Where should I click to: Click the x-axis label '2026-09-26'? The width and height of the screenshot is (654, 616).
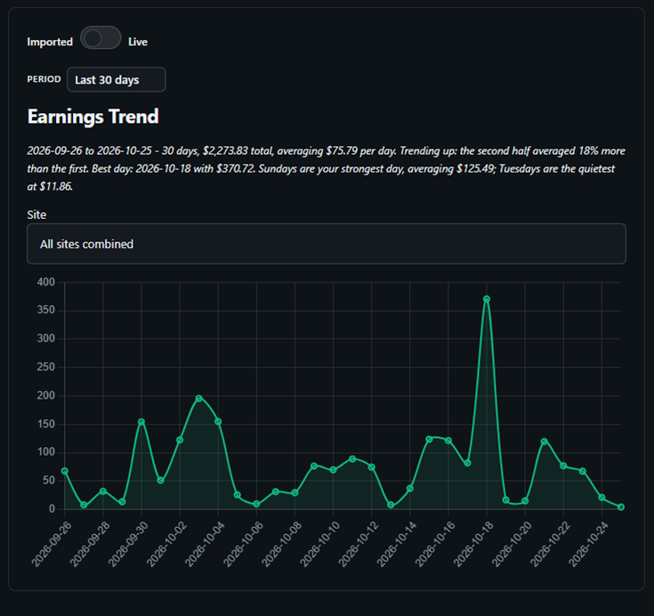(x=52, y=544)
